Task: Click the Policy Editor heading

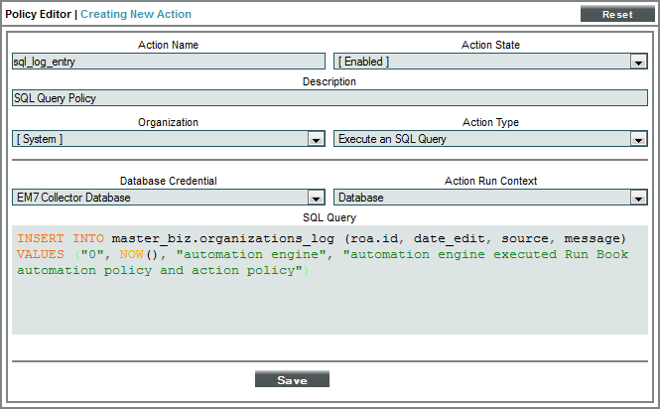Action: pyautogui.click(x=40, y=15)
